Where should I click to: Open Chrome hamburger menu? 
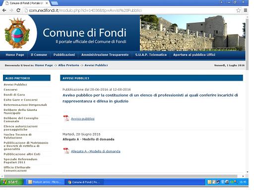click(x=246, y=10)
